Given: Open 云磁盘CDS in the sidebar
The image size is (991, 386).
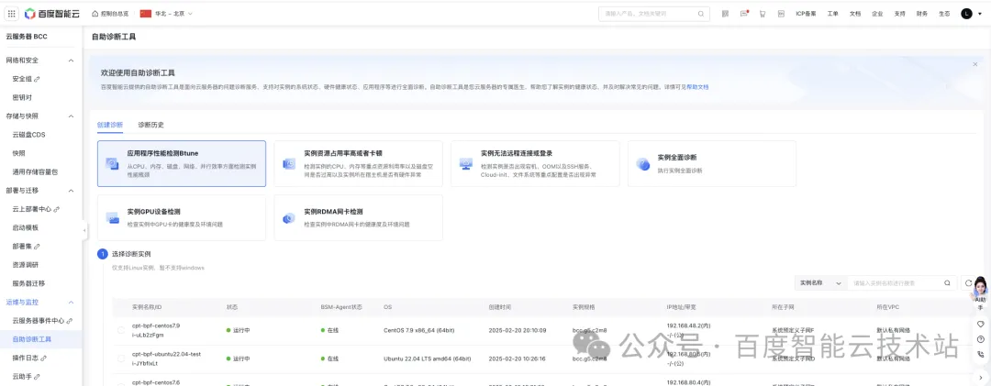Looking at the screenshot, I should tap(29, 135).
